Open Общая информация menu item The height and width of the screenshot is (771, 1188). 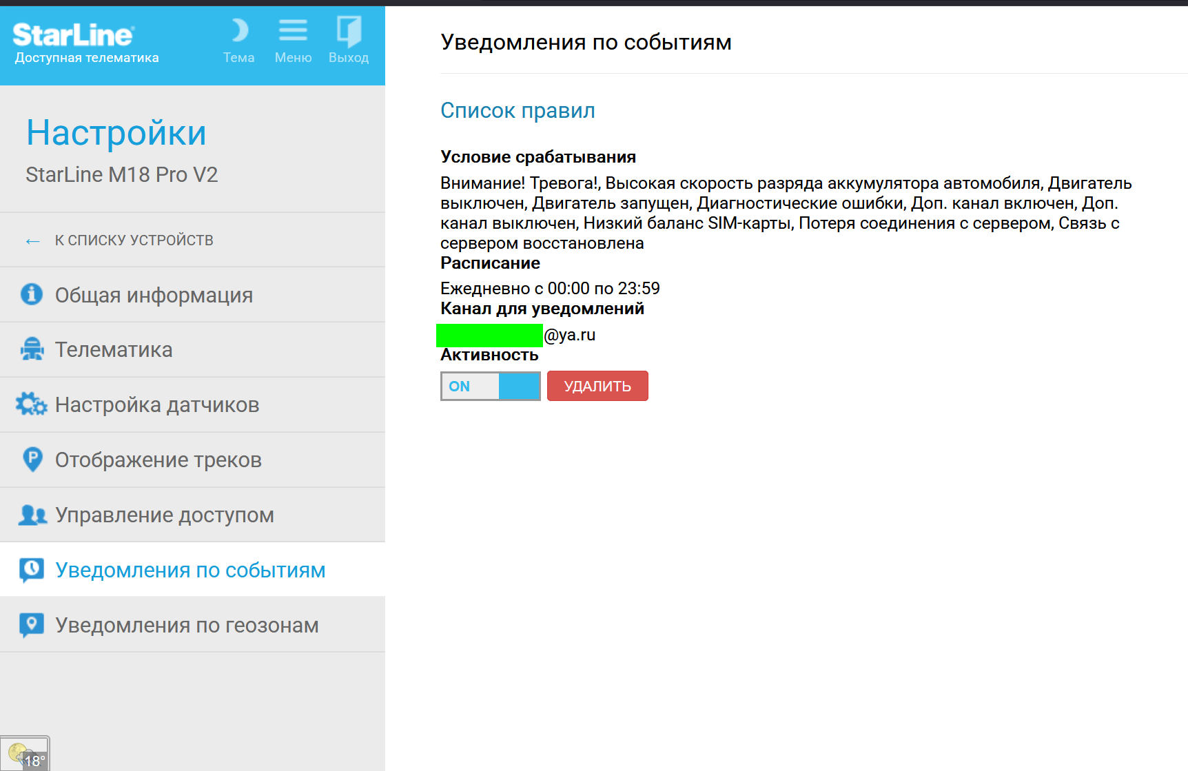pos(192,295)
